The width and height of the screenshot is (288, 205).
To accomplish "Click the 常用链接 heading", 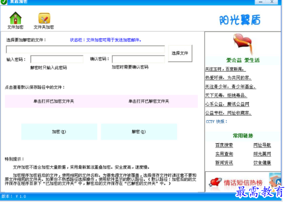I will pos(243,136).
